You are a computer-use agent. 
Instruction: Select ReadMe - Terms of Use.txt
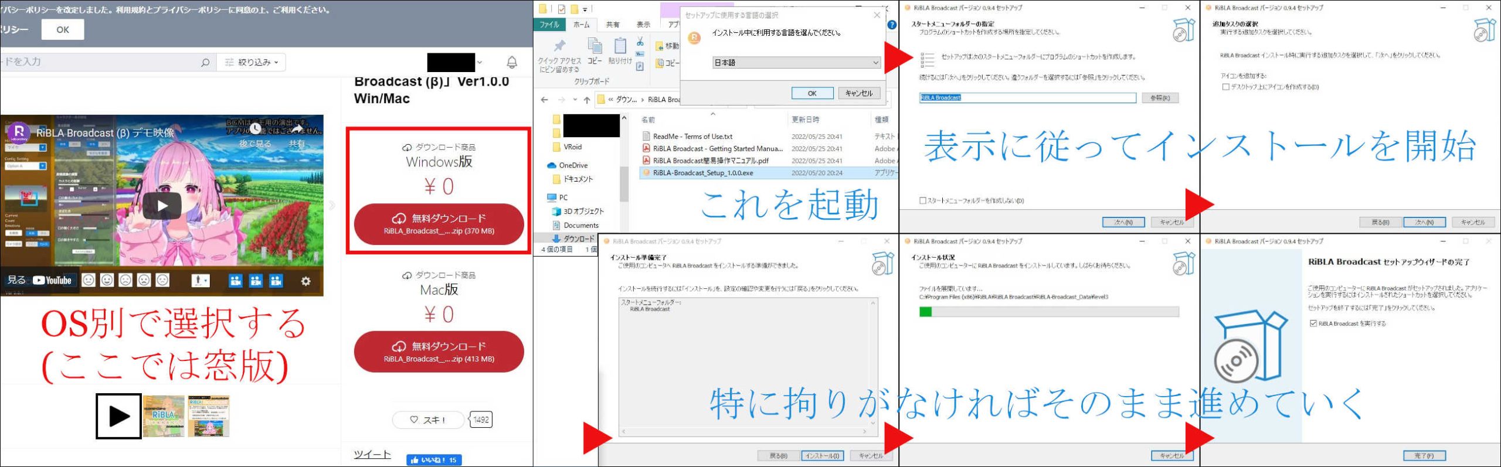(x=692, y=136)
